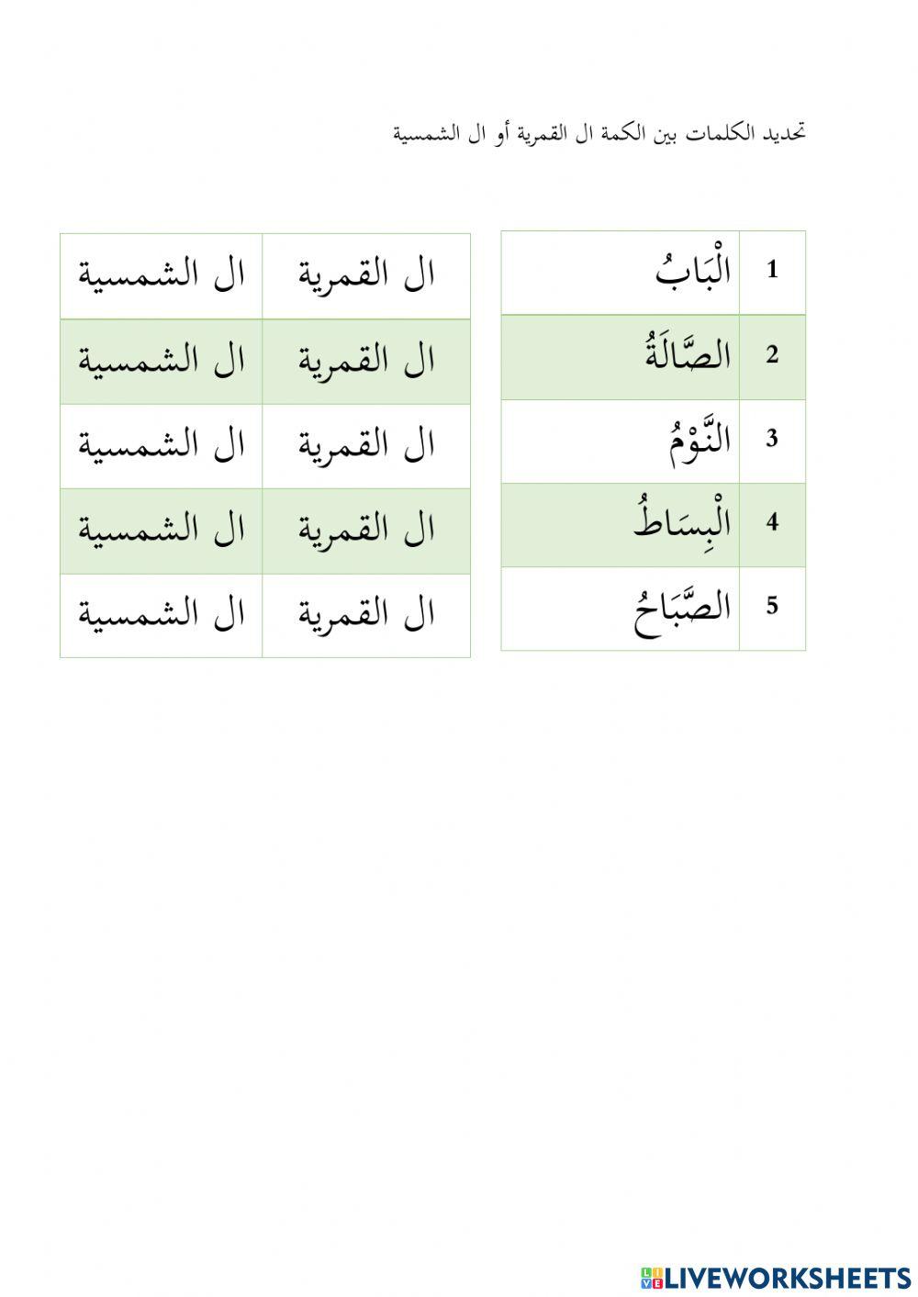This screenshot has width=918, height=1297.
Task: Click ال الشمسية for word 5 الصباح
Action: coord(162,615)
